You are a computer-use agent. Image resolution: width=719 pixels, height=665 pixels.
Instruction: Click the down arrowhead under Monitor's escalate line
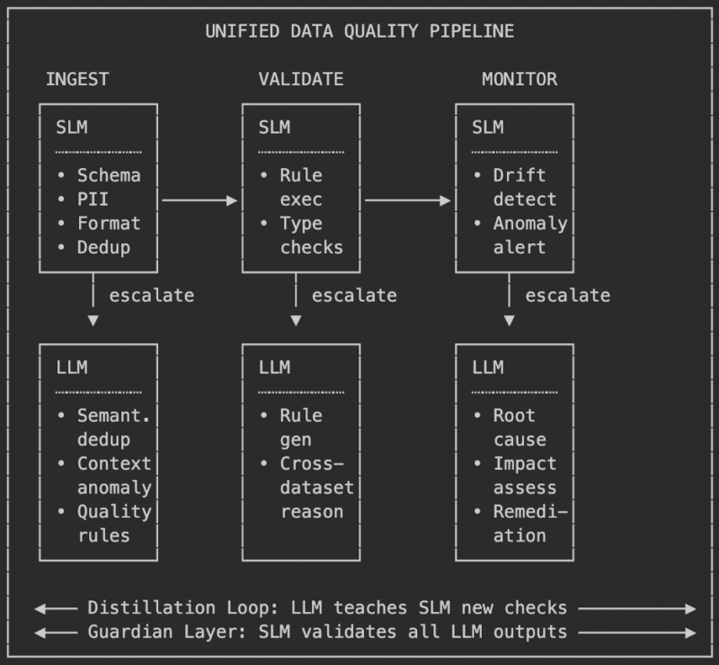coord(510,321)
